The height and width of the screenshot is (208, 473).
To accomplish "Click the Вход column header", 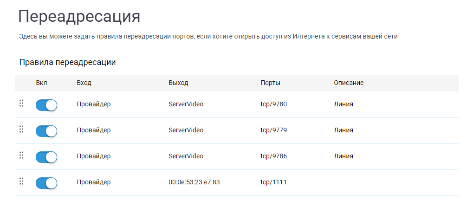I will 84,83.
